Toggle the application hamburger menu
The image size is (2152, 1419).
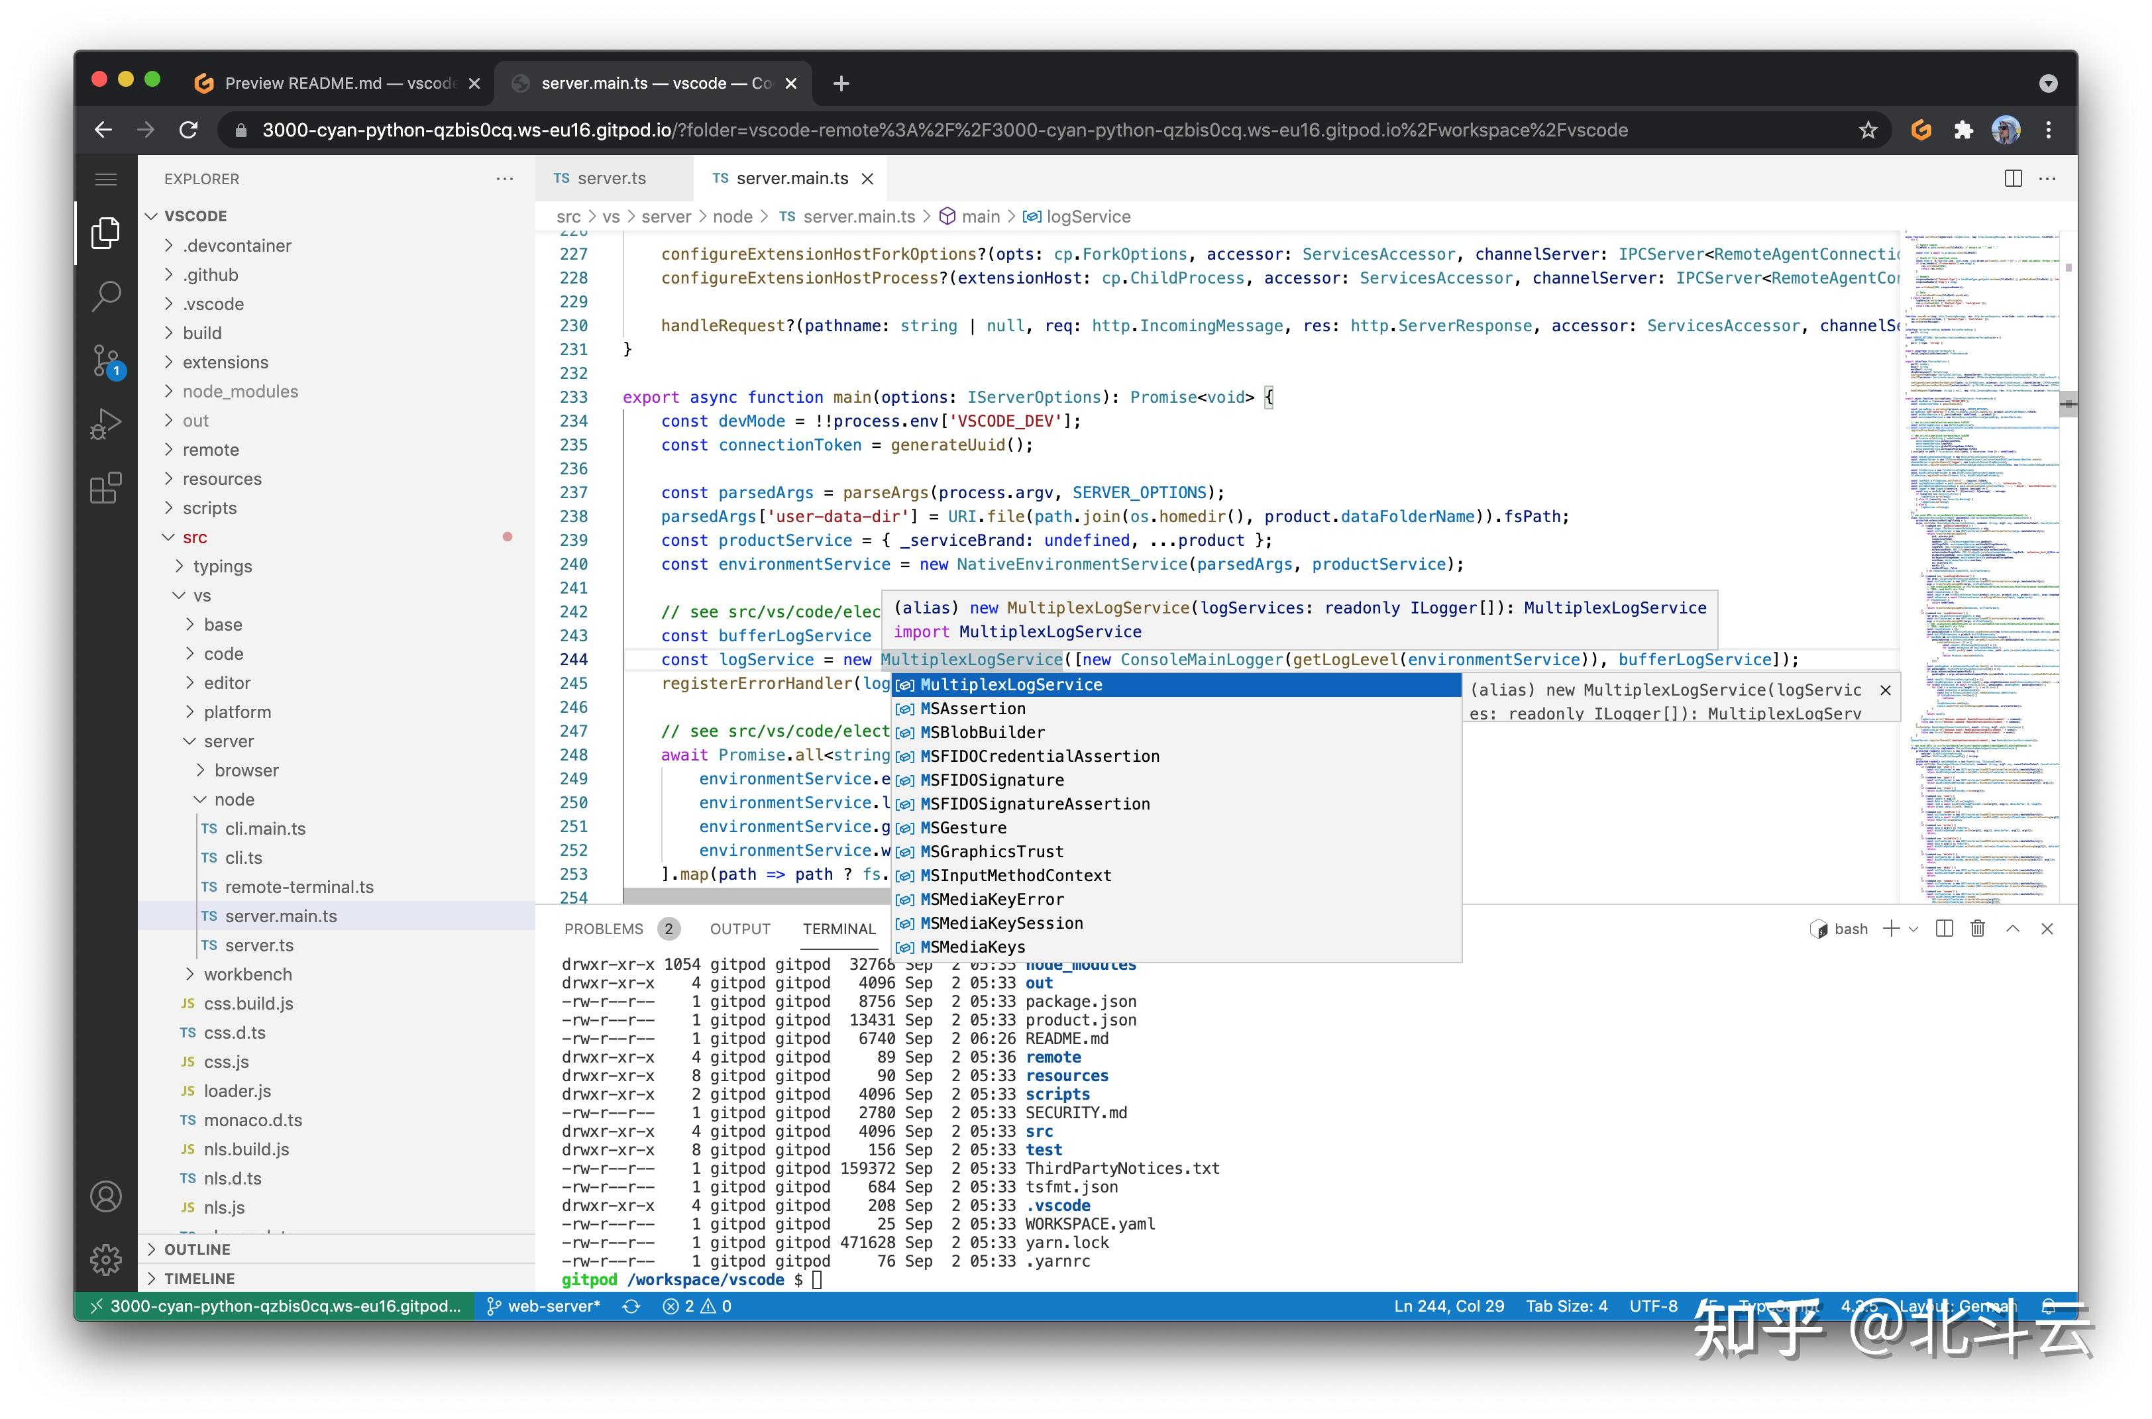tap(106, 179)
